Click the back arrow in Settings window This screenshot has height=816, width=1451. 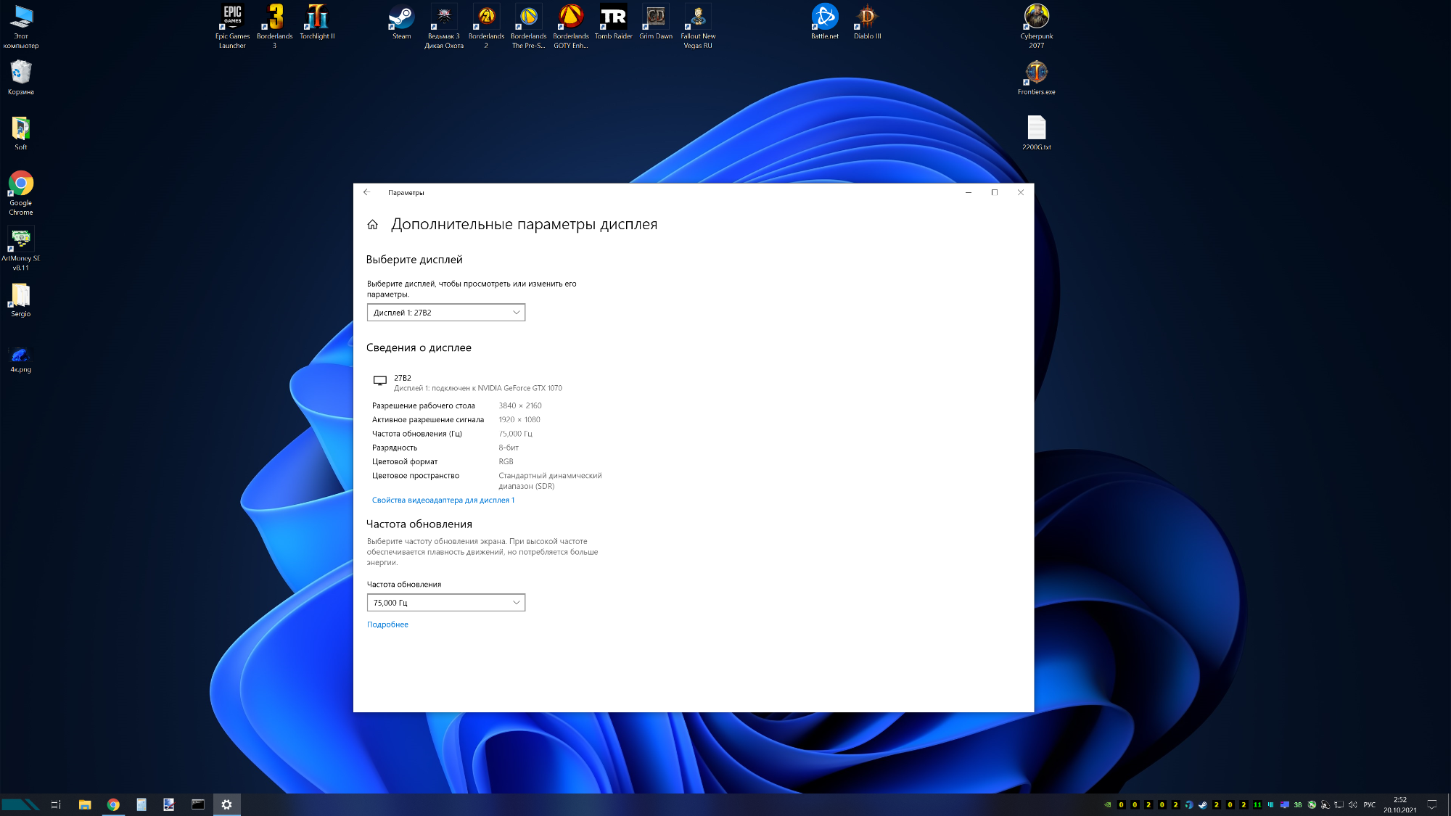pyautogui.click(x=366, y=192)
